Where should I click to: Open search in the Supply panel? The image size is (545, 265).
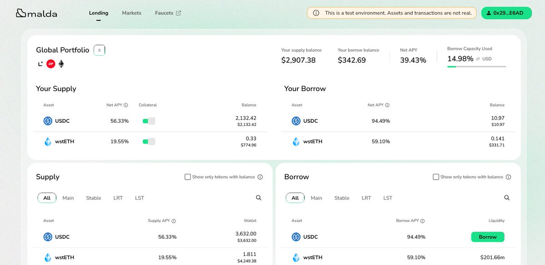(258, 198)
